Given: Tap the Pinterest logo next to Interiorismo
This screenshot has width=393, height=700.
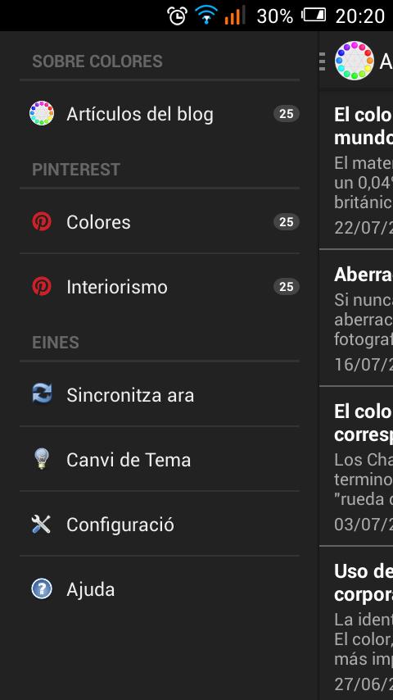Looking at the screenshot, I should pyautogui.click(x=42, y=287).
